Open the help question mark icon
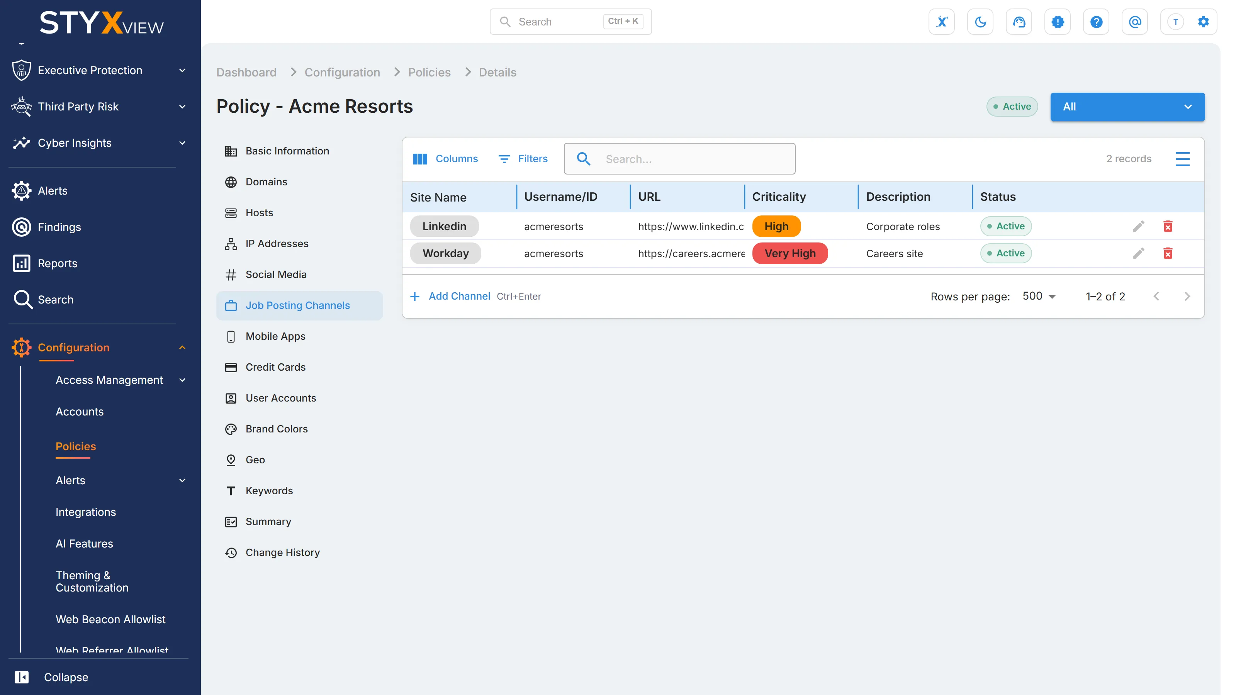1236x695 pixels. pos(1096,22)
